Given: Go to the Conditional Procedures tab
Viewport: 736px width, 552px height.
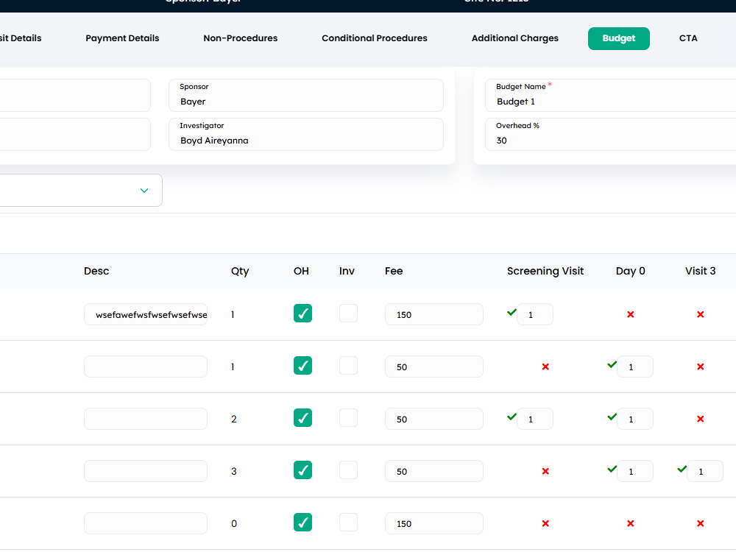Looking at the screenshot, I should [x=375, y=38].
